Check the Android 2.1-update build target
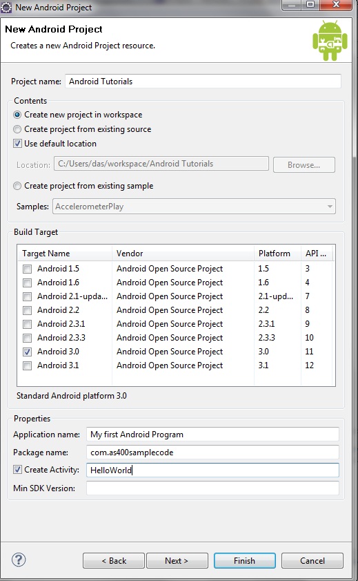358x581 pixels. (27, 297)
